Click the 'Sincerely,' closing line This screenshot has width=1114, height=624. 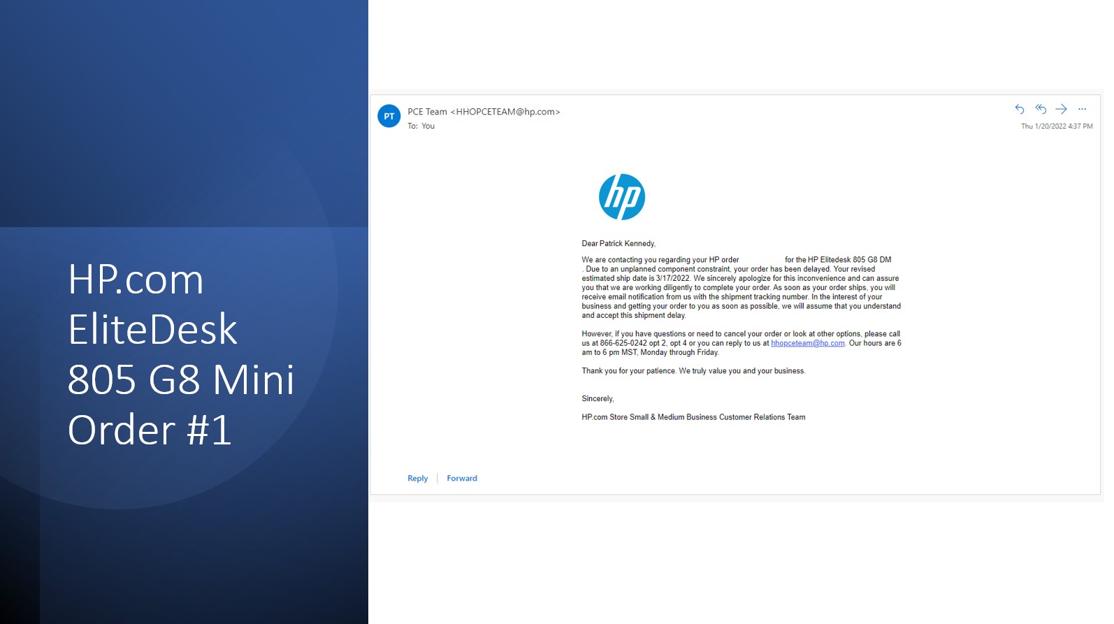pyautogui.click(x=598, y=399)
